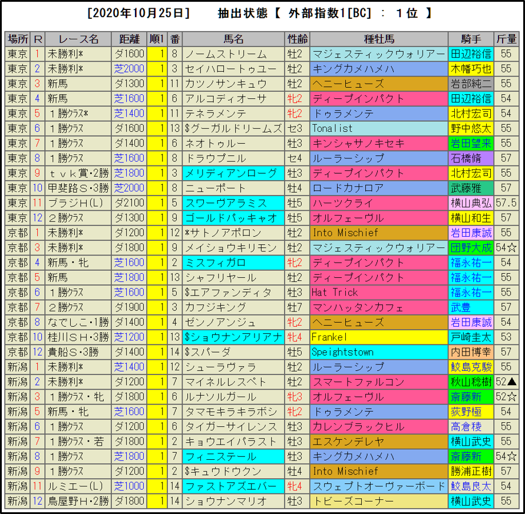Click the 馬名 column header
The image size is (525, 514).
click(x=233, y=39)
